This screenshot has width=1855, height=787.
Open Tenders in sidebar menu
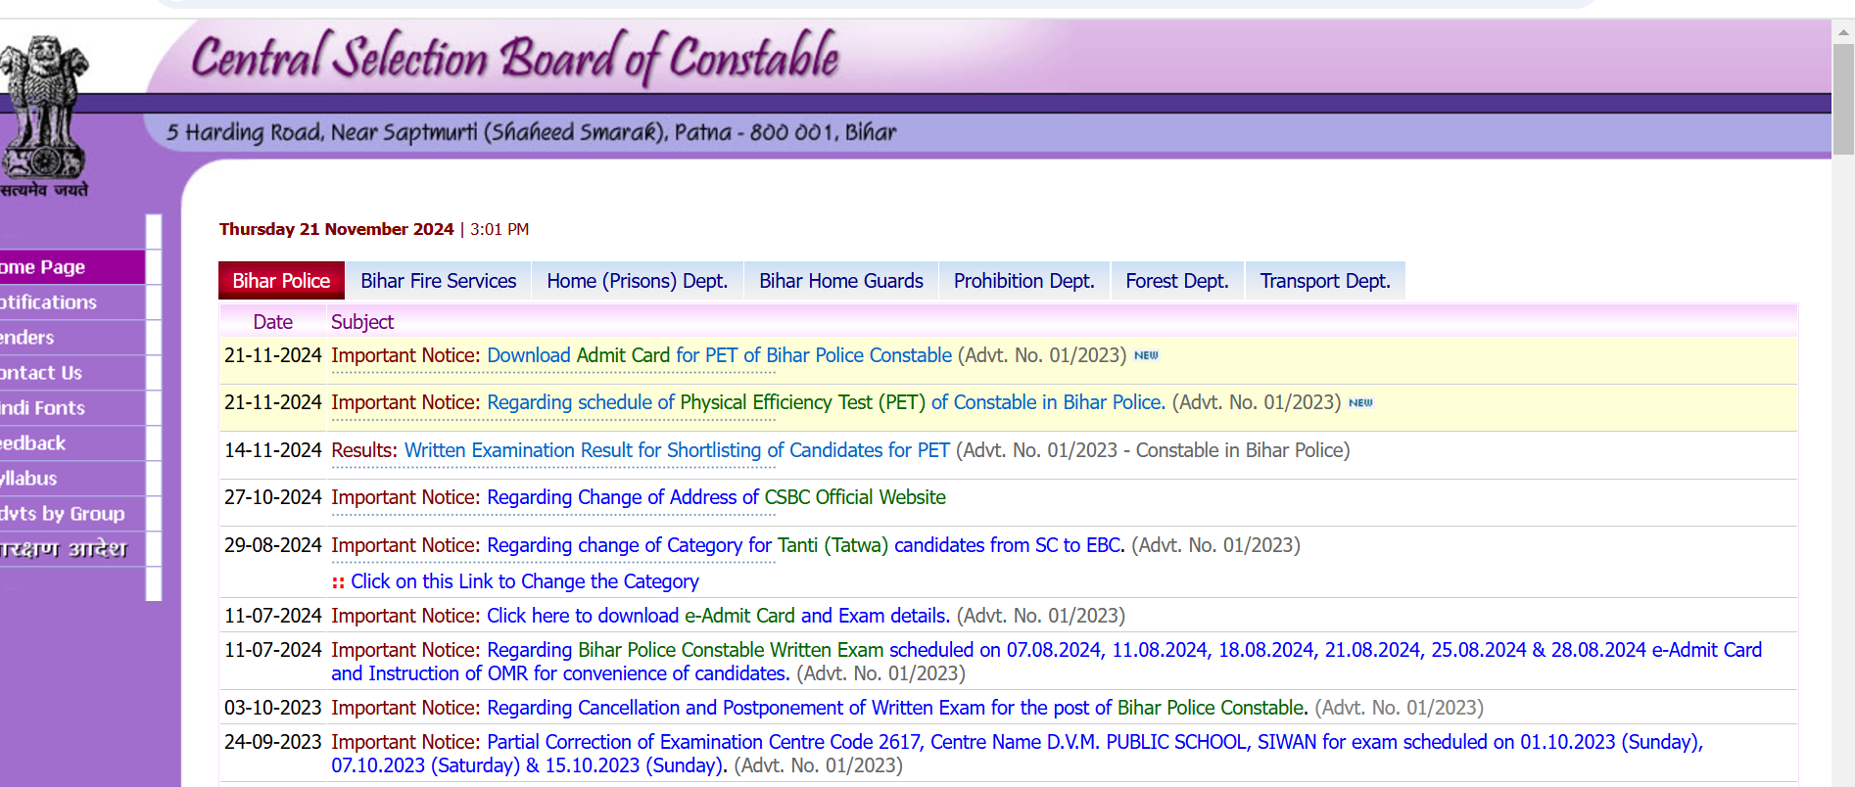[x=72, y=338]
